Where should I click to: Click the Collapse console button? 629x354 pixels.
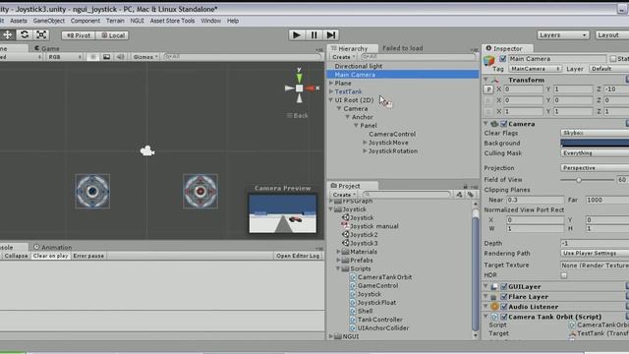pos(16,256)
